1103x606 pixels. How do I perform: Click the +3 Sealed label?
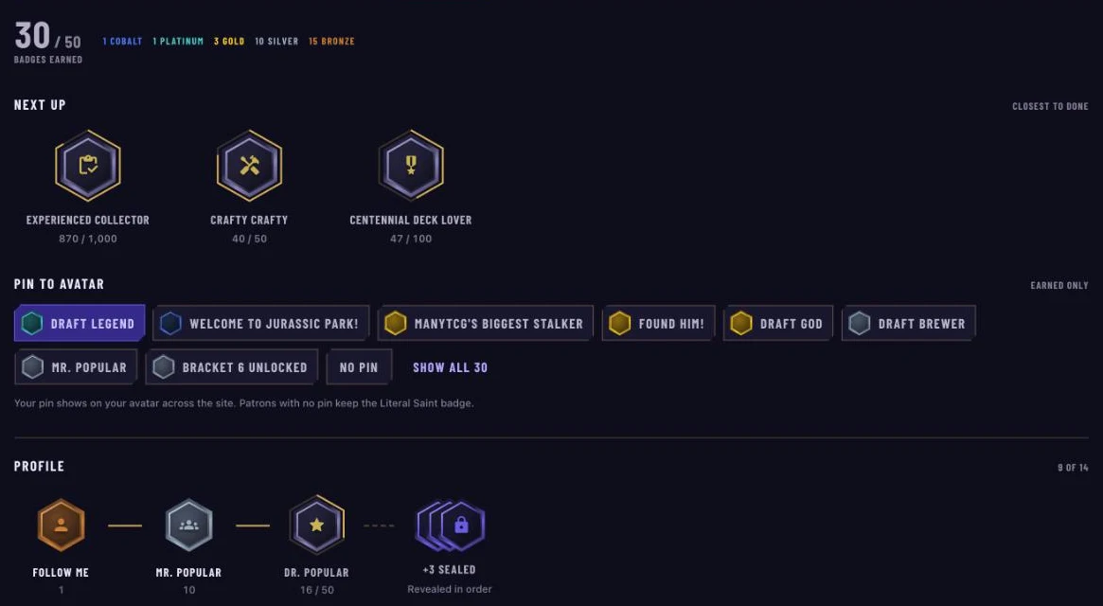coord(450,569)
